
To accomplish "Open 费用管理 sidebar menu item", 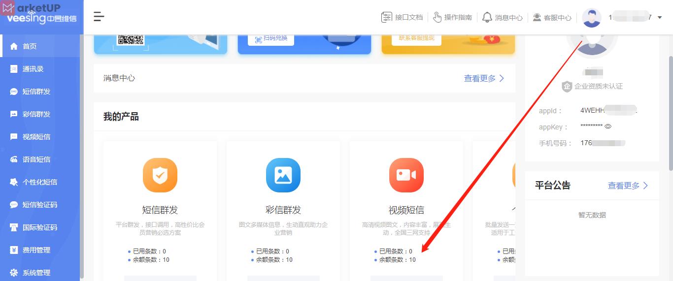I will (x=40, y=250).
